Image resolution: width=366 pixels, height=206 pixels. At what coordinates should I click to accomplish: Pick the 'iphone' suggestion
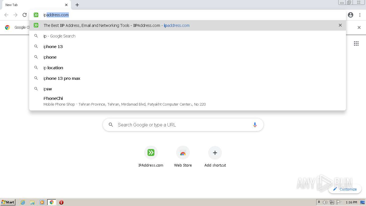click(188, 57)
